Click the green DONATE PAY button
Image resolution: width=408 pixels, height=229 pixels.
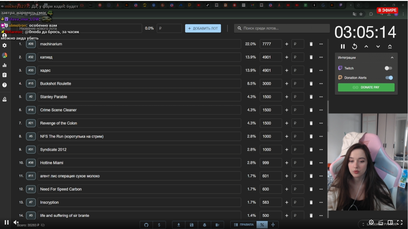point(366,87)
